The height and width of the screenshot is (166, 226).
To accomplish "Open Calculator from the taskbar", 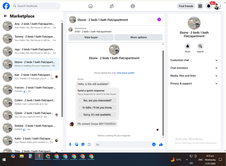I will (x=30, y=157).
